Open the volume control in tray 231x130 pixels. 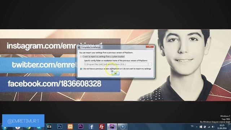[x=213, y=127]
